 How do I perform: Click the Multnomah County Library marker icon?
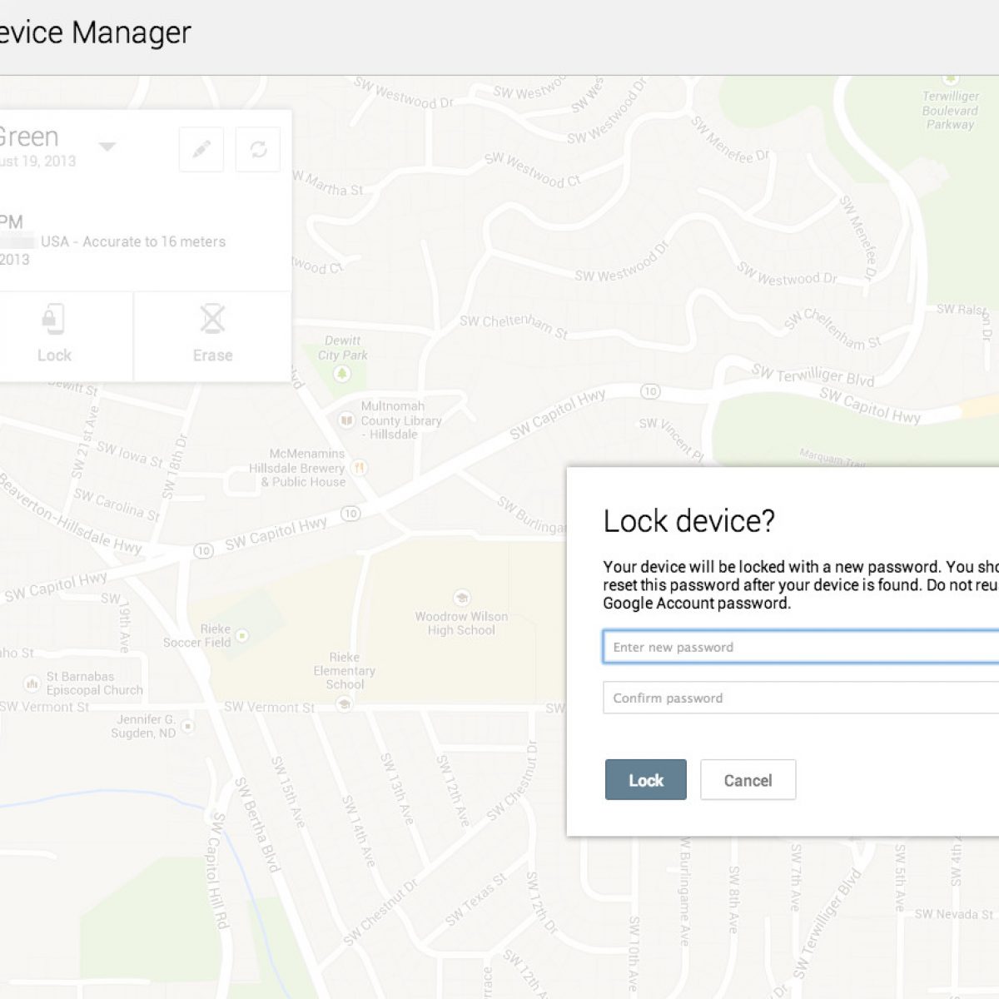tap(346, 420)
